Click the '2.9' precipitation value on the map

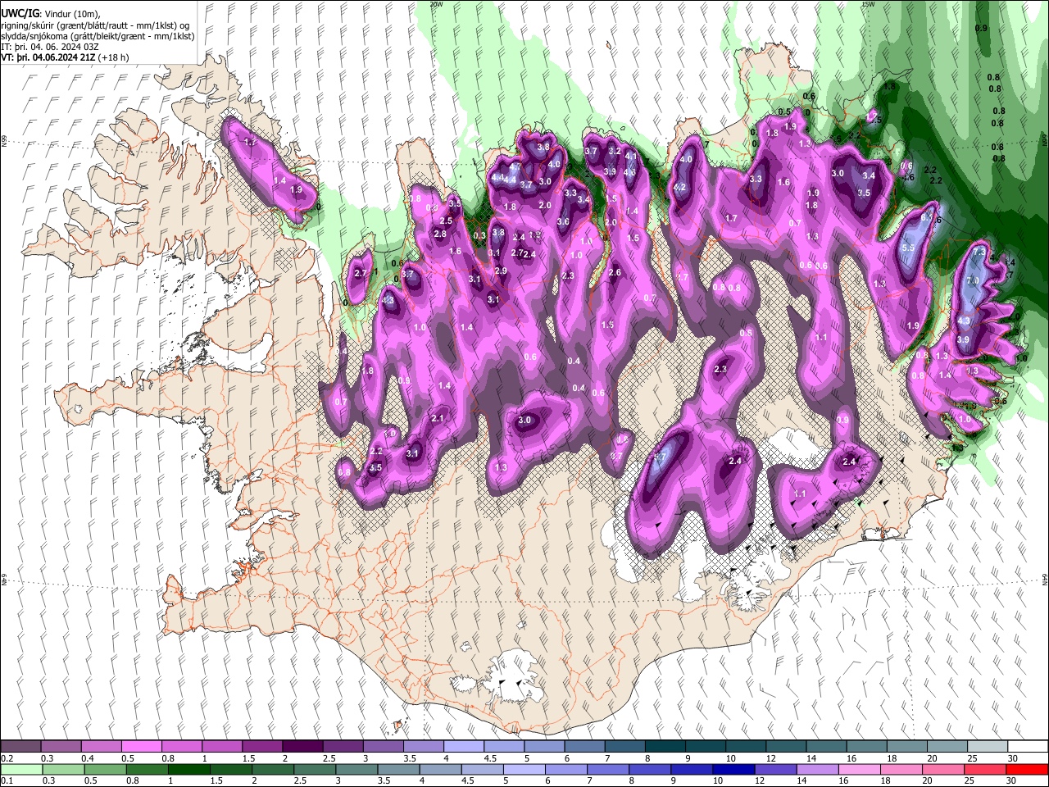point(501,271)
